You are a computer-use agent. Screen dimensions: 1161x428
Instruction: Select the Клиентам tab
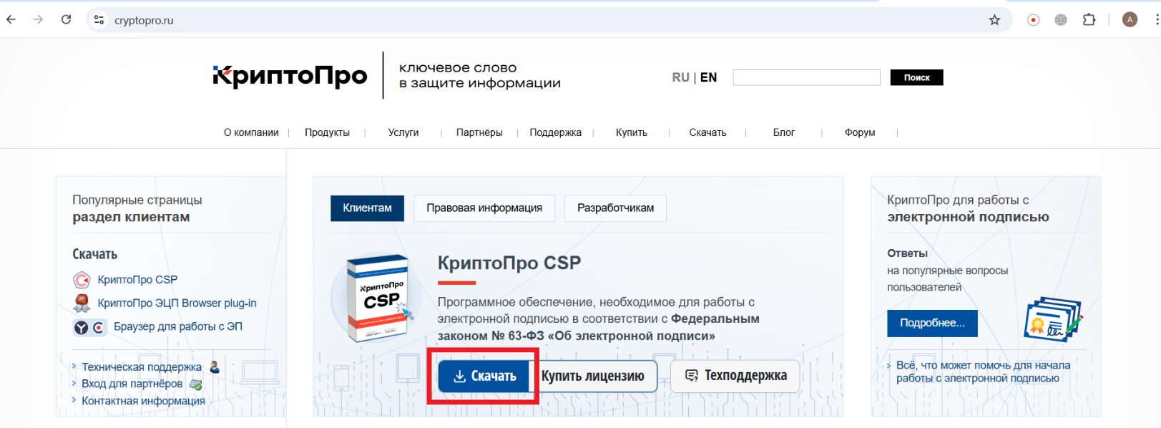[x=367, y=208]
